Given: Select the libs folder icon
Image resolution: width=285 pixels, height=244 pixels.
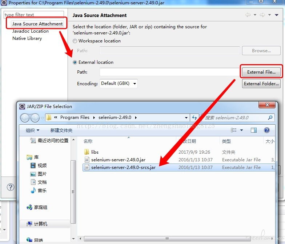Looking at the screenshot, I should click(x=87, y=152).
